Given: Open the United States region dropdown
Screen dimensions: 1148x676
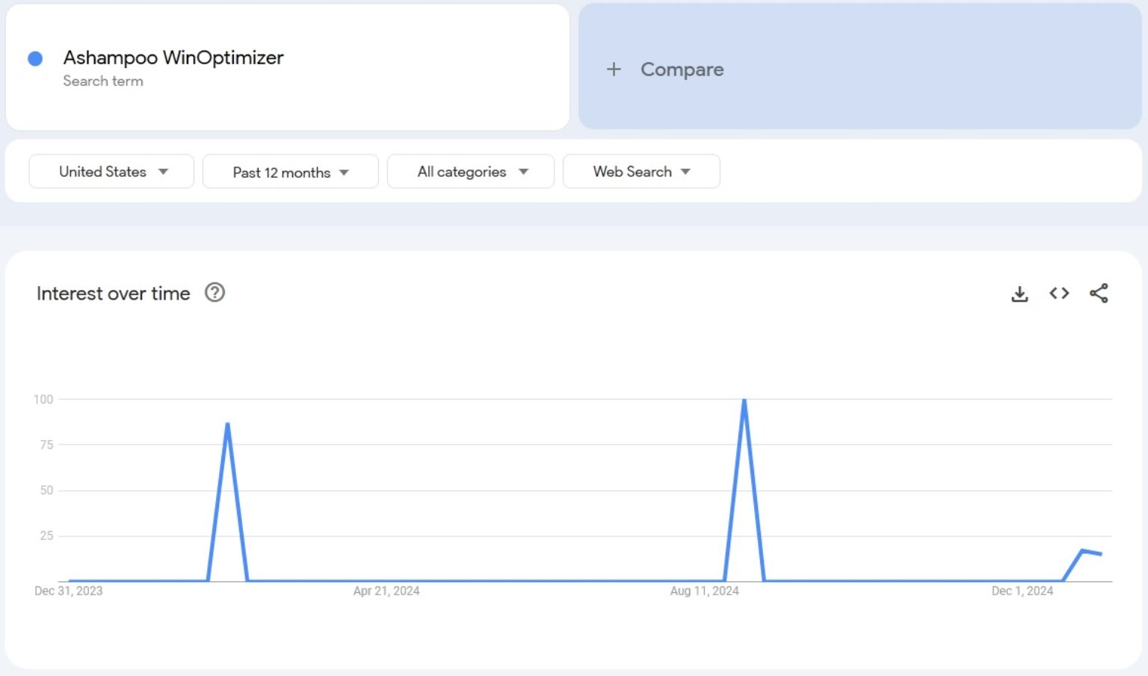Looking at the screenshot, I should point(111,171).
